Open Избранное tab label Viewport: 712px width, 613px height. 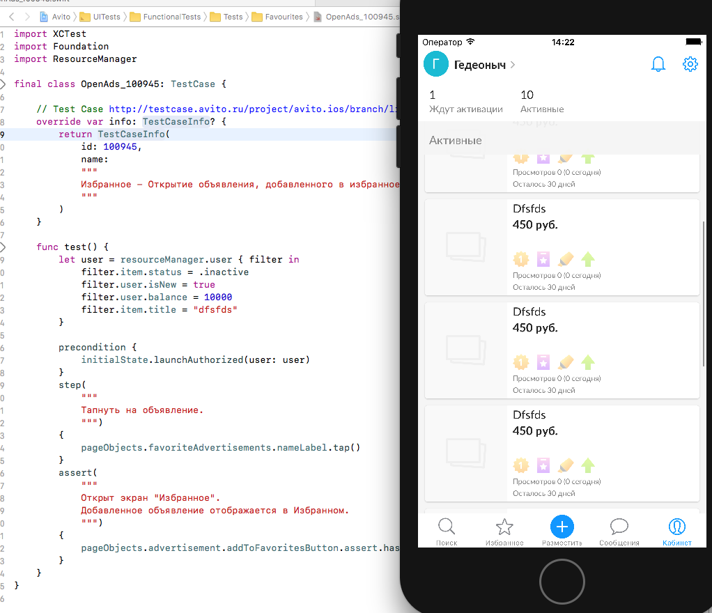pos(504,543)
